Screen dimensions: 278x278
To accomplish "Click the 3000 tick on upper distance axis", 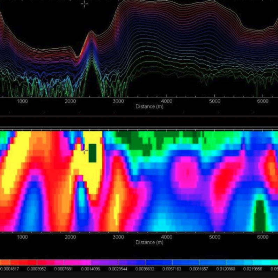I will pyautogui.click(x=118, y=101).
